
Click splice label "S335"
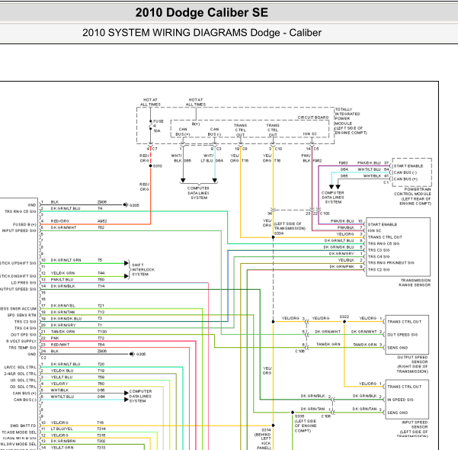[299, 416]
